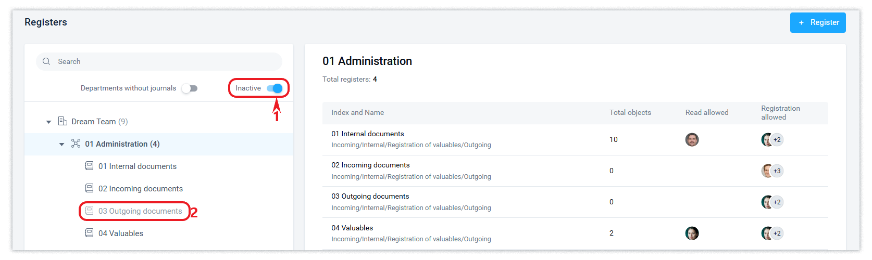Click the Read allowed avatar for Valuables row
Screen dimensions: 872x260
pos(692,233)
